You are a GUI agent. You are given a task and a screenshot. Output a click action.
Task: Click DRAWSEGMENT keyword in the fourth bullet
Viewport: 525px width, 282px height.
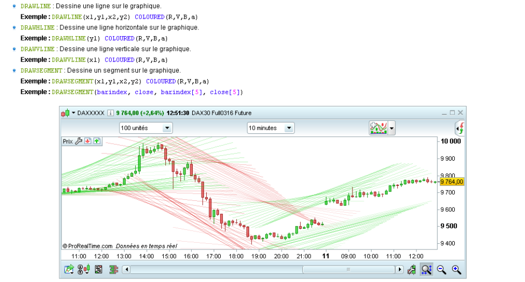click(41, 71)
